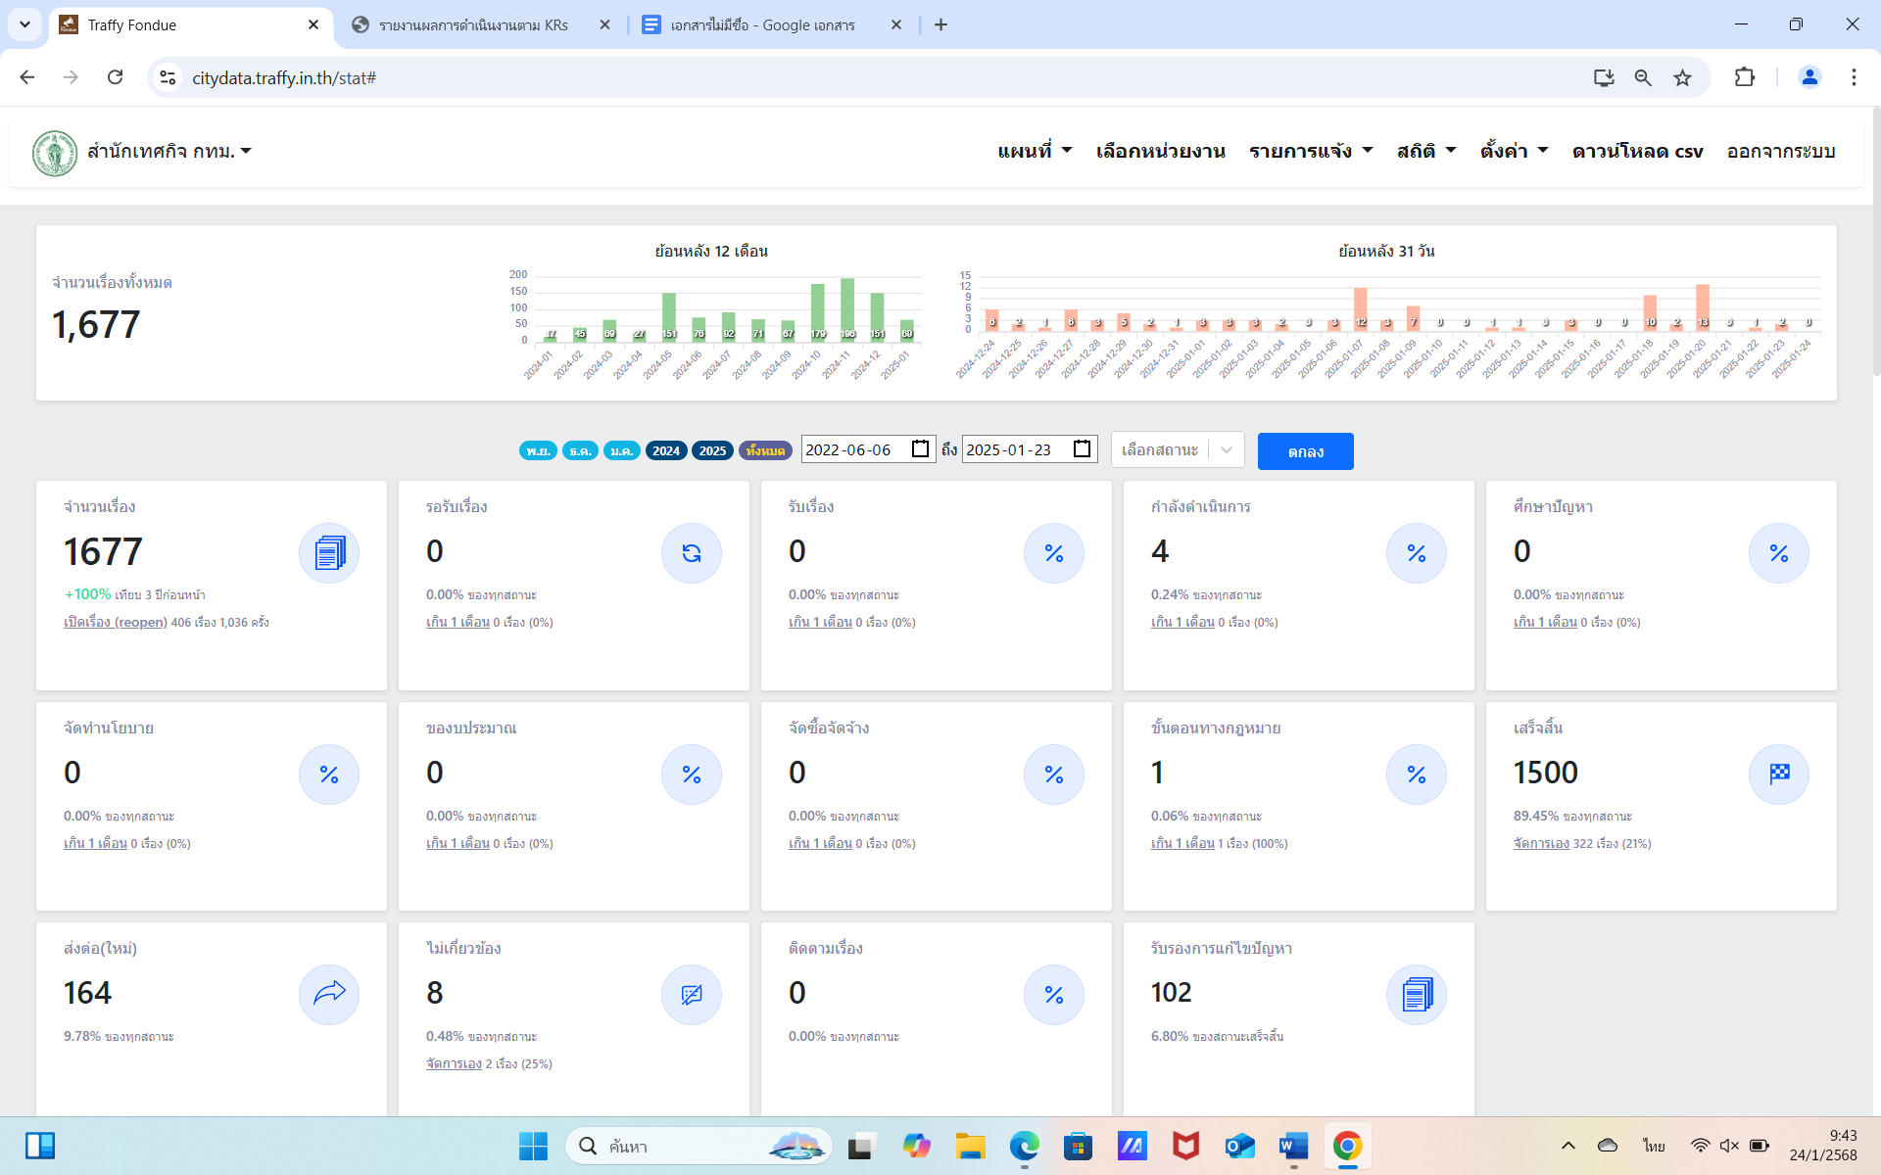Image resolution: width=1881 pixels, height=1175 pixels.
Task: Select the 2025 year filter pill
Action: 712,450
